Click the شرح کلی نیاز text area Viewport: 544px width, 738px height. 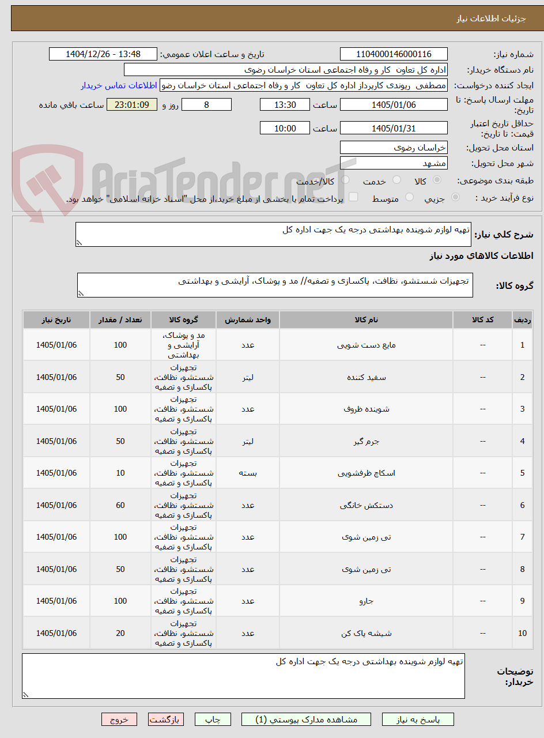(273, 235)
